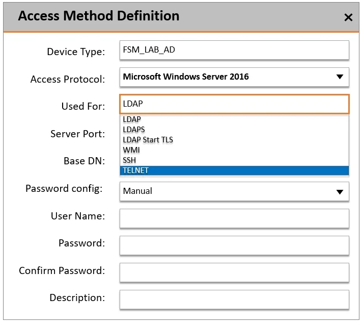Select LDAP from the Used For list
This screenshot has height=323, width=363.
point(234,119)
